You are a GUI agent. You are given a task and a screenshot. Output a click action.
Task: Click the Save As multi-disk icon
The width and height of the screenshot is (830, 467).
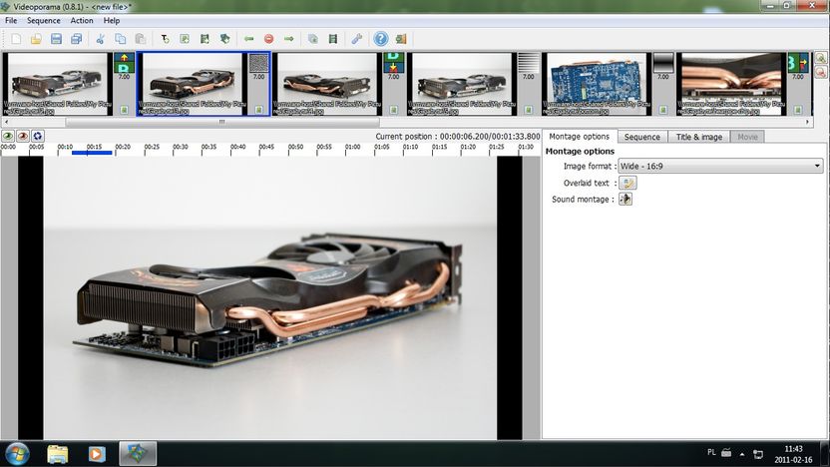point(76,39)
